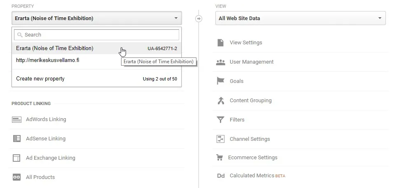This screenshot has height=188, width=404.
Task: Click the Goals flag icon
Action: (x=221, y=81)
